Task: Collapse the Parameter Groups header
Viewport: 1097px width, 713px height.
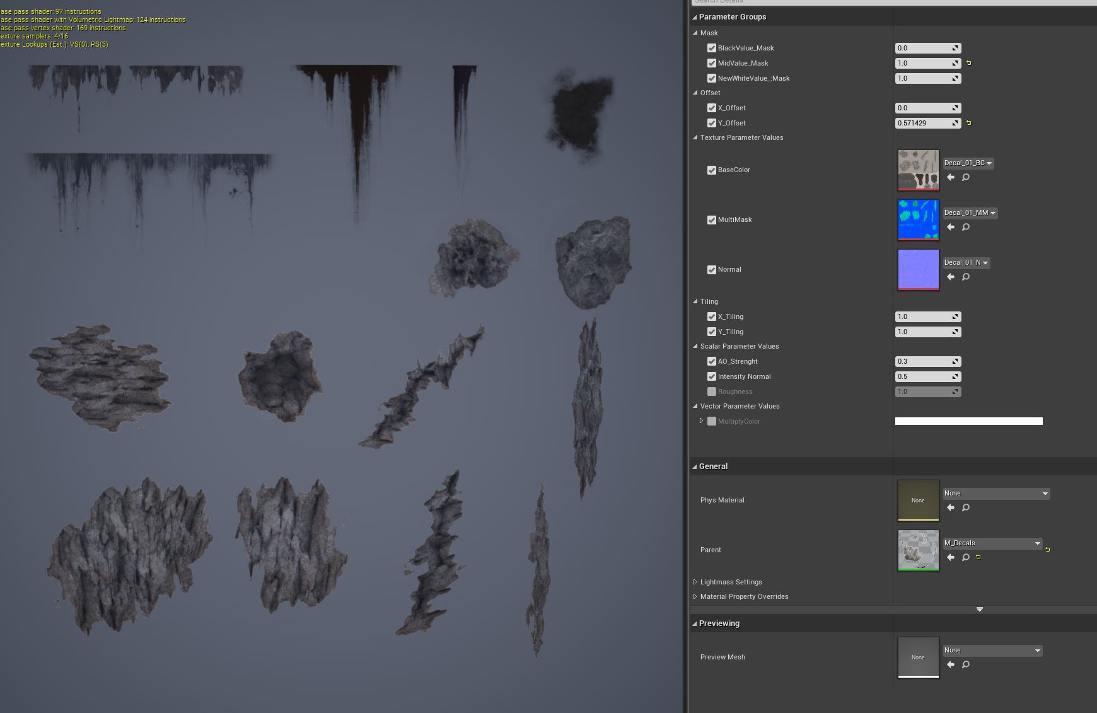Action: pyautogui.click(x=695, y=17)
